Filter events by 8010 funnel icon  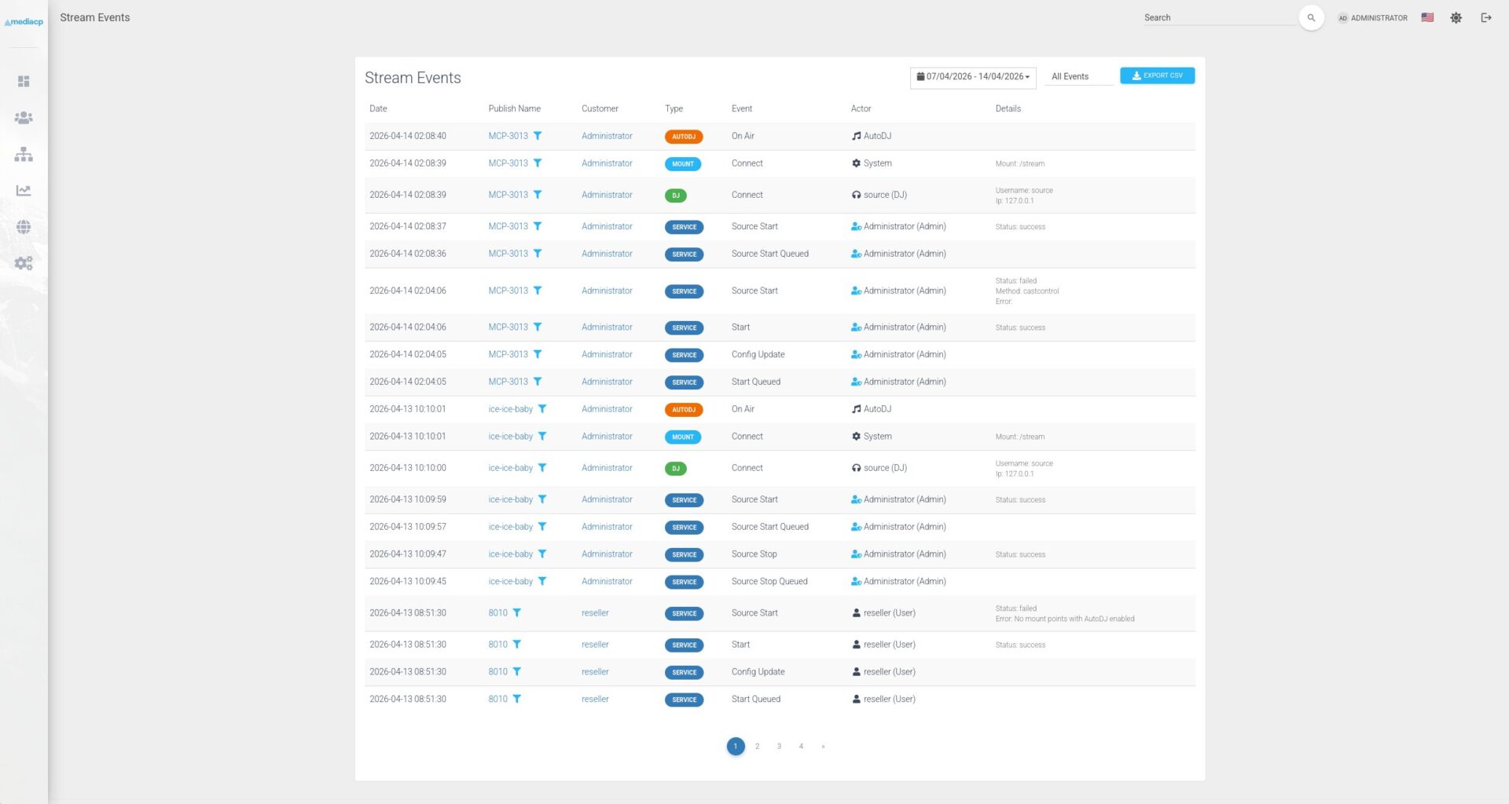[x=516, y=613]
